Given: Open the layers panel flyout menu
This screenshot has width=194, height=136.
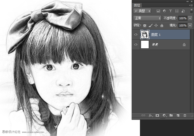Looking at the screenshot, I should coord(191,5).
